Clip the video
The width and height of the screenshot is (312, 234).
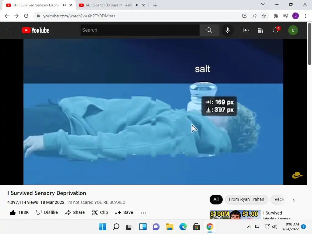(100, 212)
